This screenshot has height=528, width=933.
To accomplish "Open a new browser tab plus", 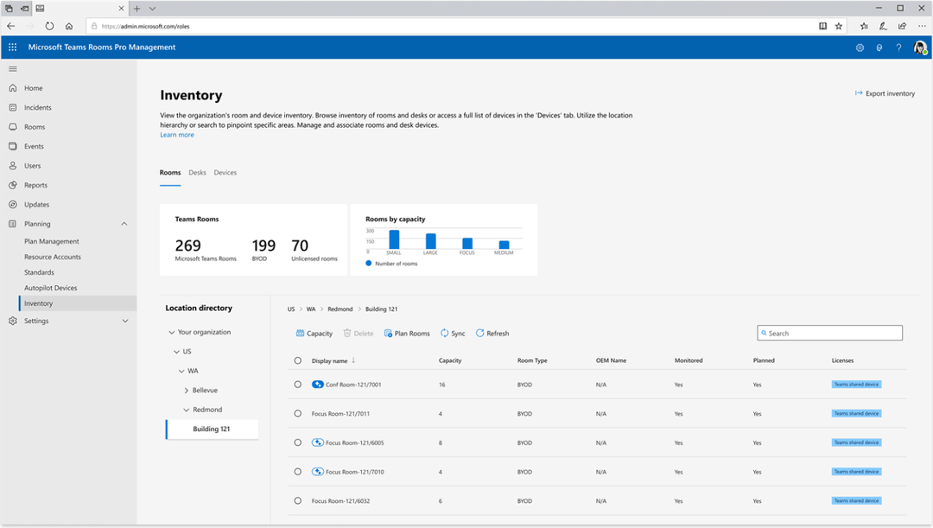I will point(136,9).
